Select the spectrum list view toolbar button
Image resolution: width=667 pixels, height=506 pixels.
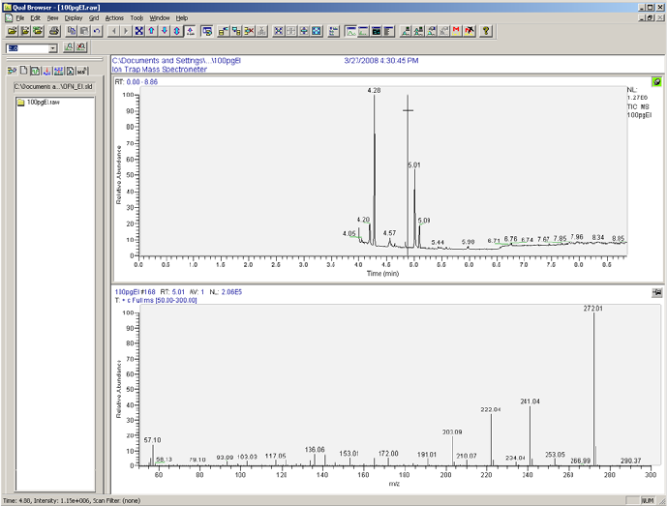pyautogui.click(x=388, y=31)
